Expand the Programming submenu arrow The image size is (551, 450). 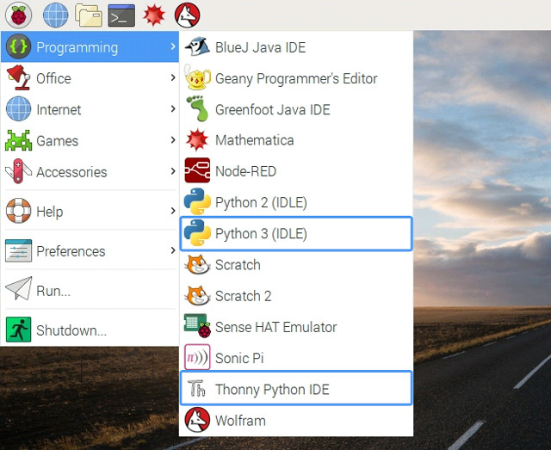tap(172, 46)
